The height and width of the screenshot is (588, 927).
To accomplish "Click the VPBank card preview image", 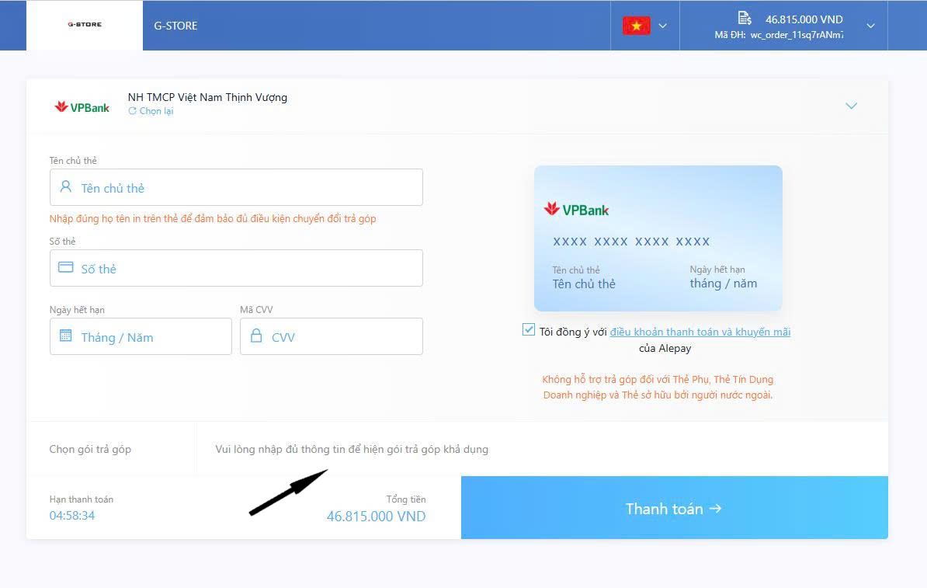I will click(658, 238).
